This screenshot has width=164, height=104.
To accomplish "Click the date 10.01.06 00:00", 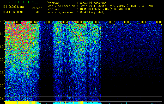I will (13, 12).
